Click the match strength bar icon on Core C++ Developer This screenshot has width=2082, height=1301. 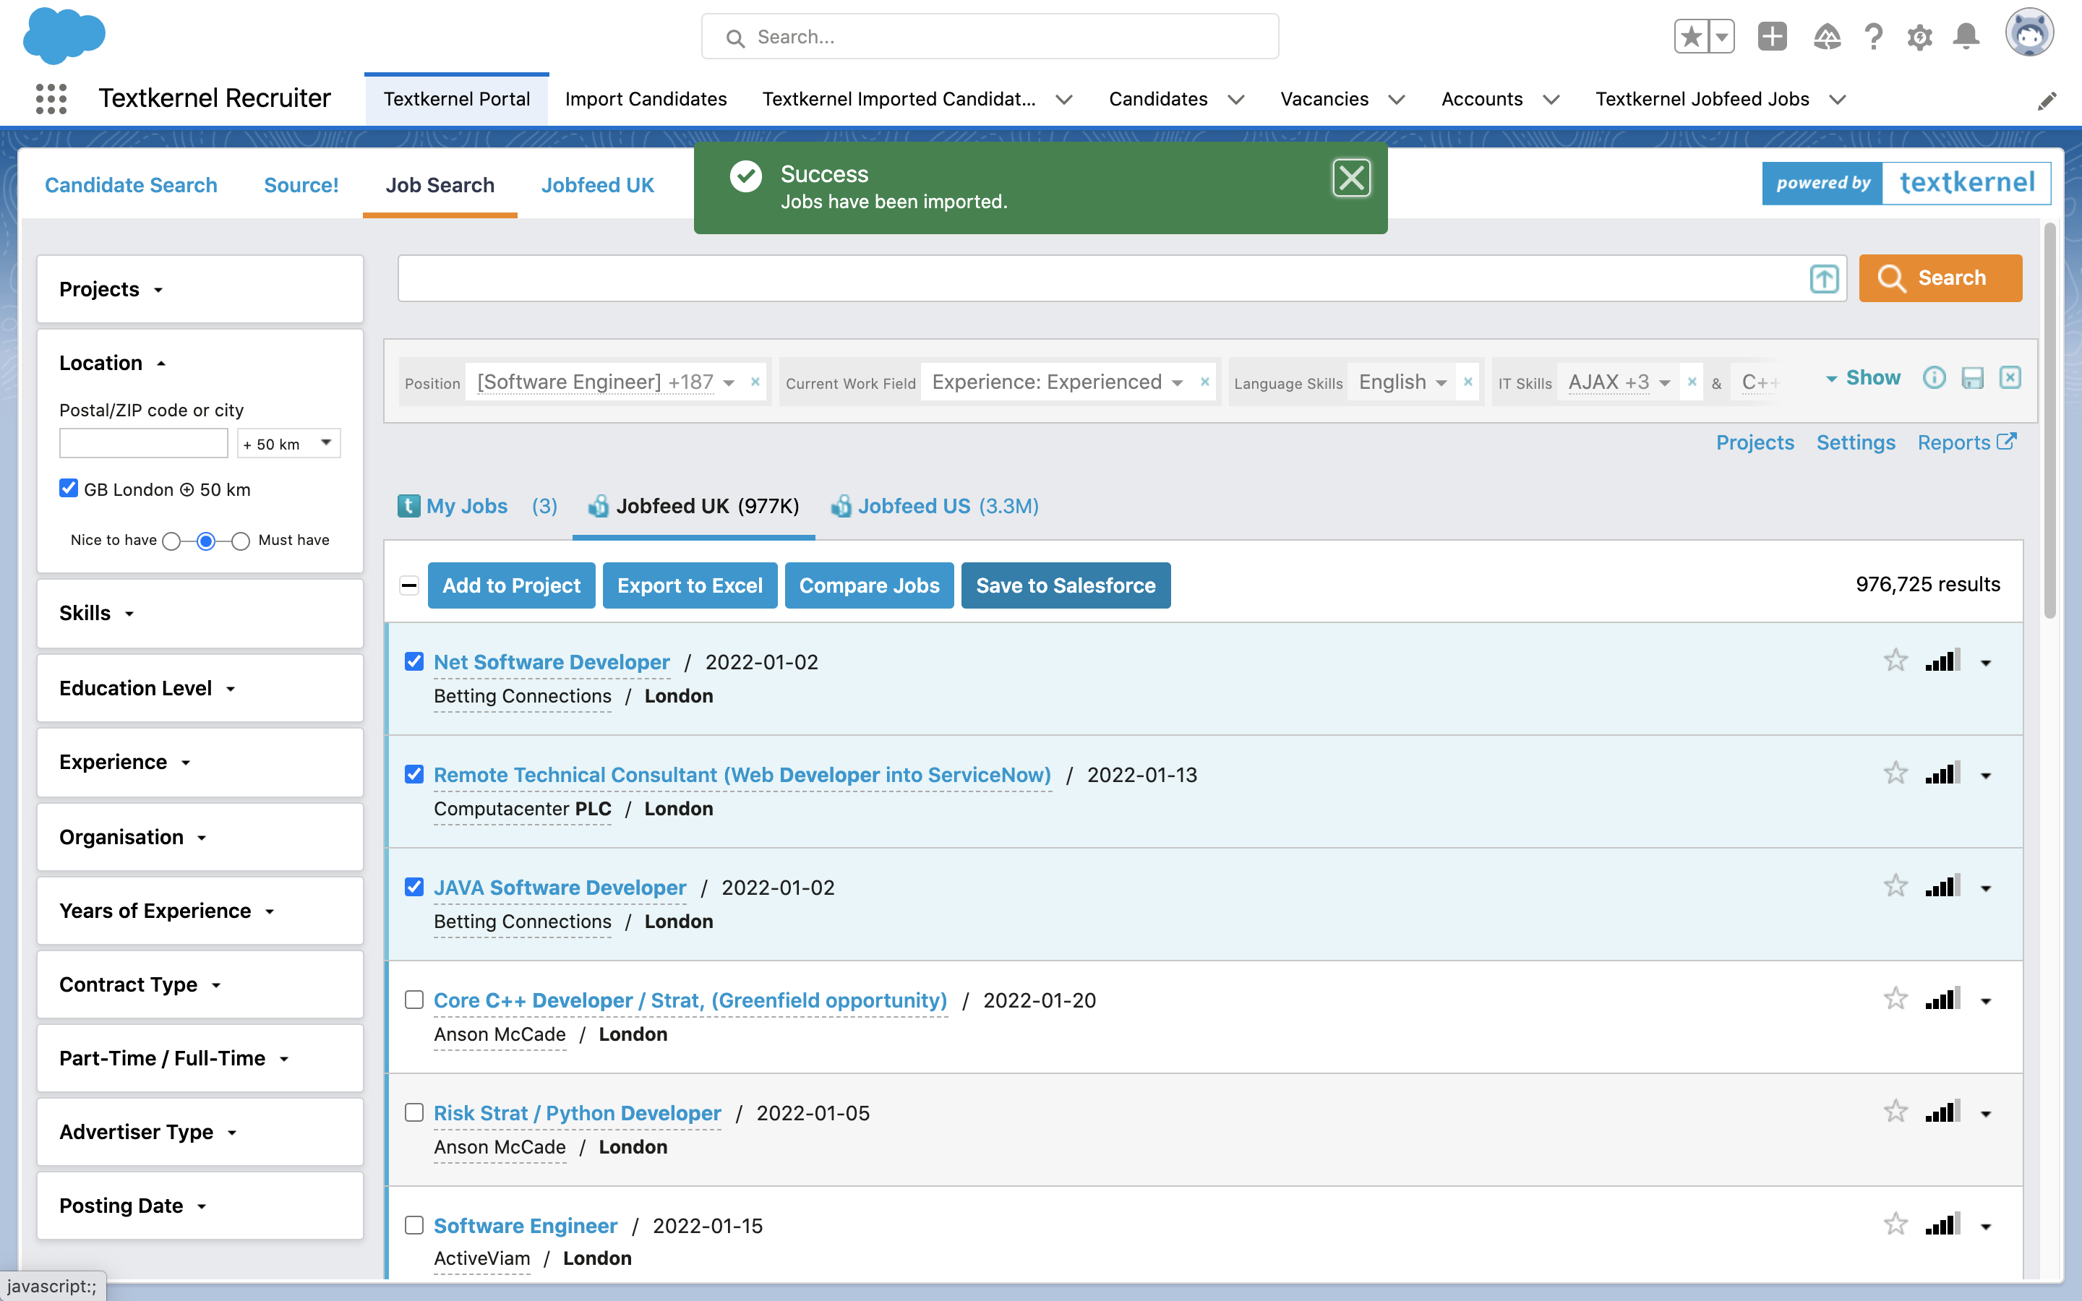[x=1942, y=997]
